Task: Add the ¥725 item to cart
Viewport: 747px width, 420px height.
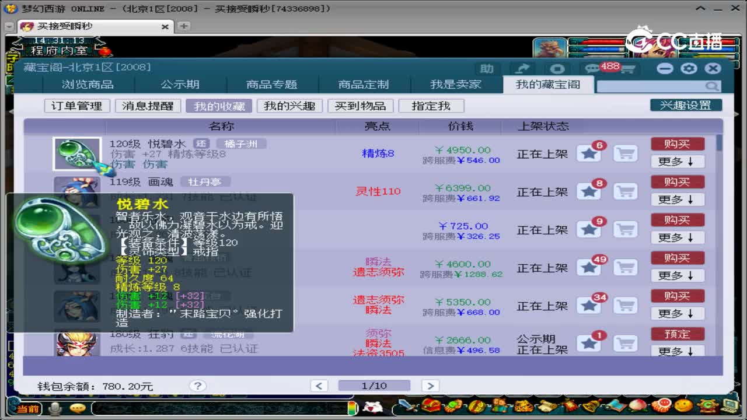Action: pyautogui.click(x=626, y=230)
